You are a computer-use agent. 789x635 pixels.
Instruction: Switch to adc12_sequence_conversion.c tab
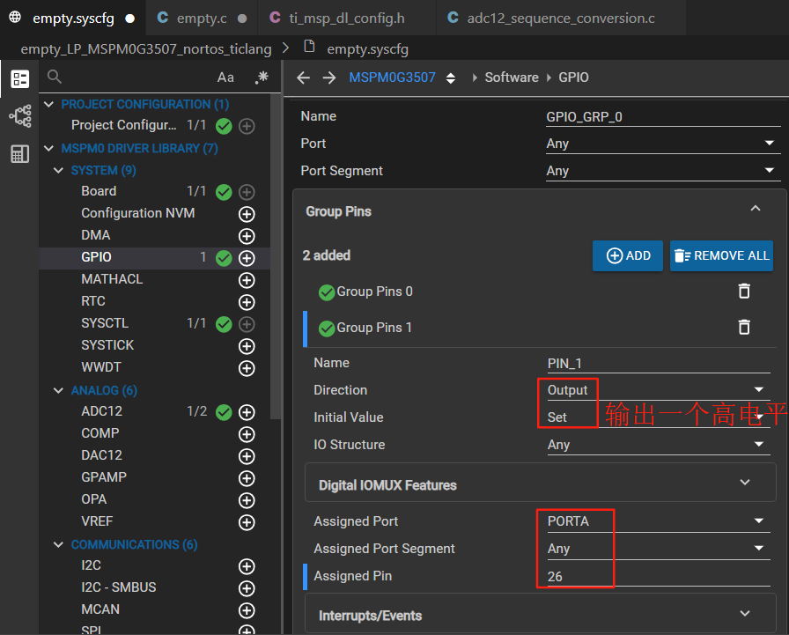pos(561,18)
